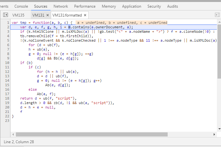Close the VM131 file tab
The image size is (221, 147).
click(47, 15)
